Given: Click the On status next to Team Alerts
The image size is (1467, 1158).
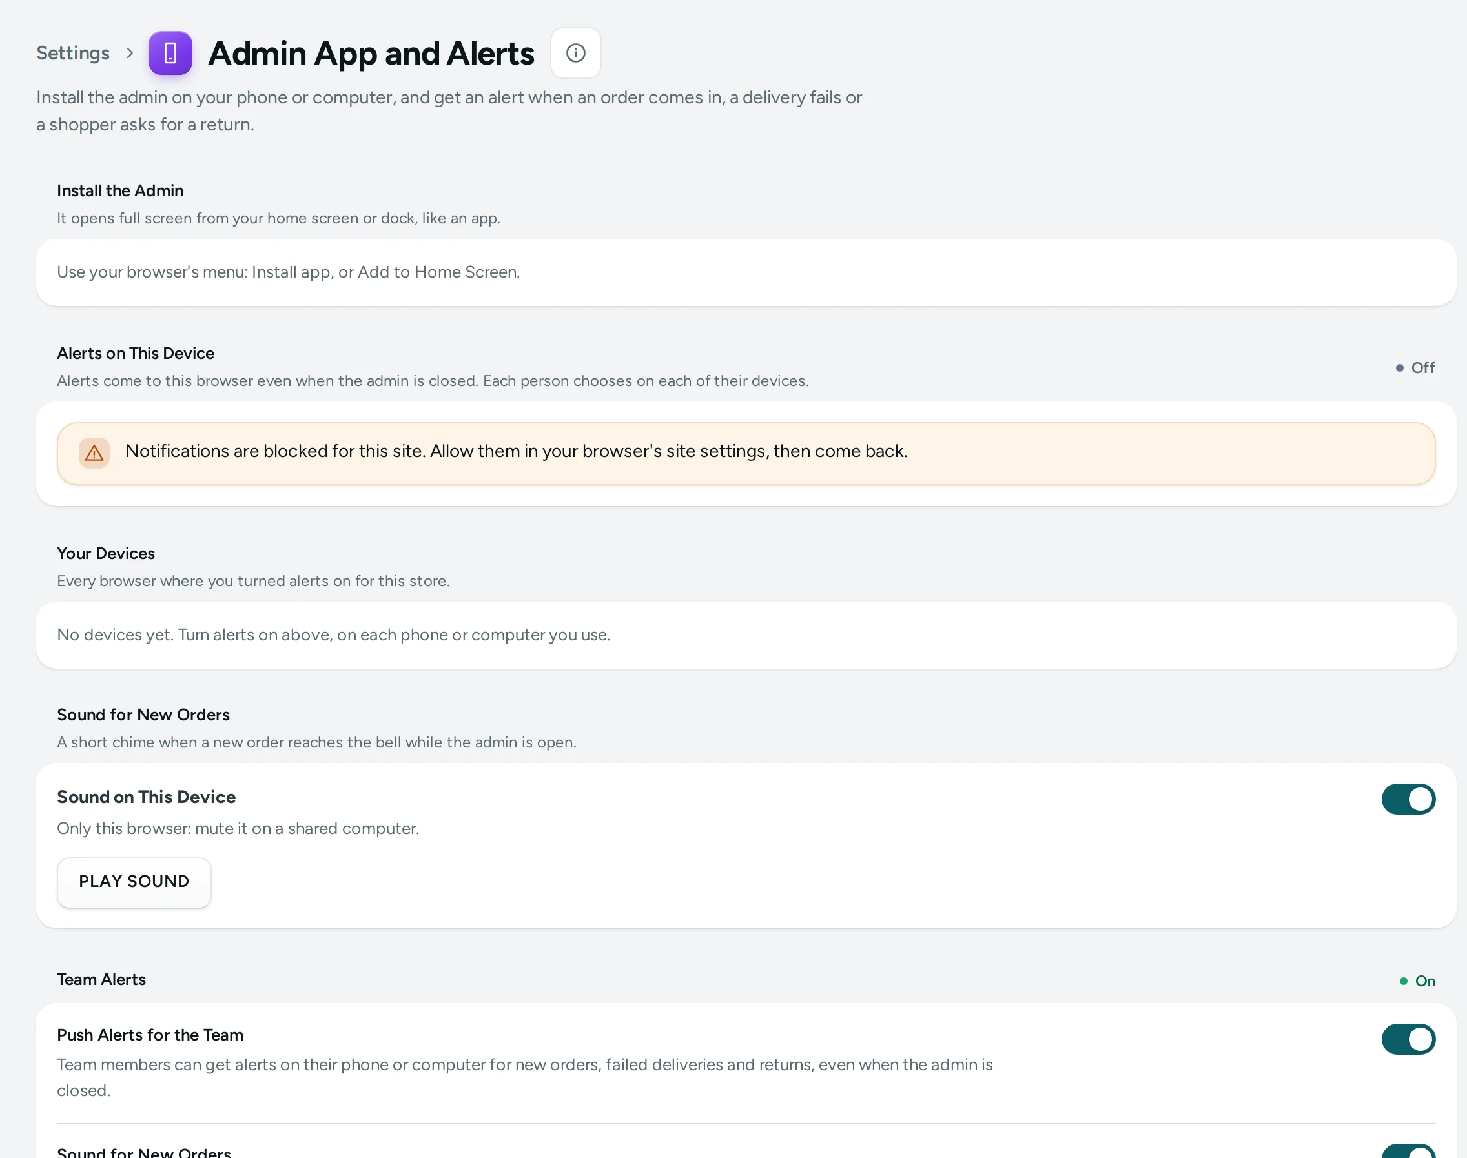Looking at the screenshot, I should tap(1417, 980).
